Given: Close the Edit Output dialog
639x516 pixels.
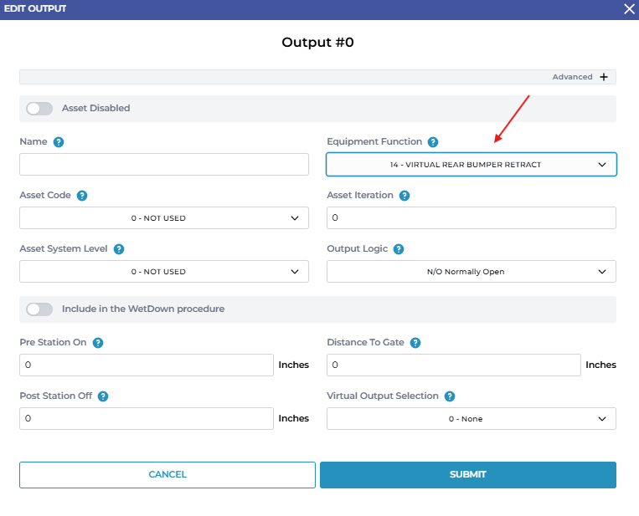Looking at the screenshot, I should point(629,8).
